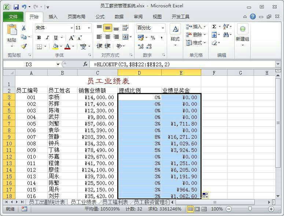Open the 员工福利表 sheet tab

[115, 202]
